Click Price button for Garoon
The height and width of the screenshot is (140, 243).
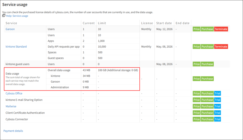(197, 29)
